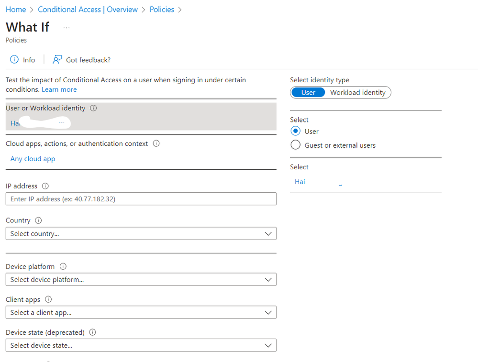Focus the IP address input field
This screenshot has width=478, height=362.
141,198
